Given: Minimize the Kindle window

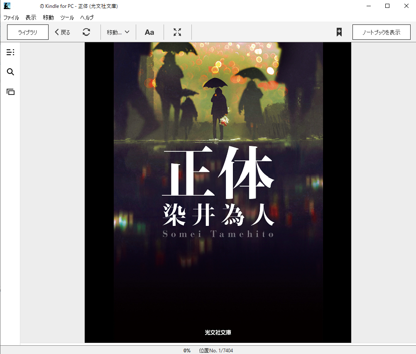Looking at the screenshot, I should click(369, 6).
